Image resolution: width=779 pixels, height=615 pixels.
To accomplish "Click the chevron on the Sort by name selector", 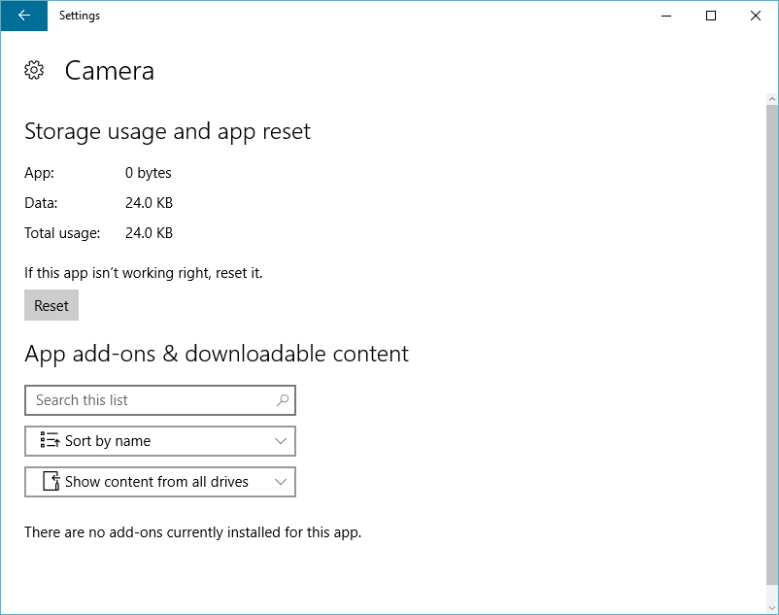I will [282, 441].
